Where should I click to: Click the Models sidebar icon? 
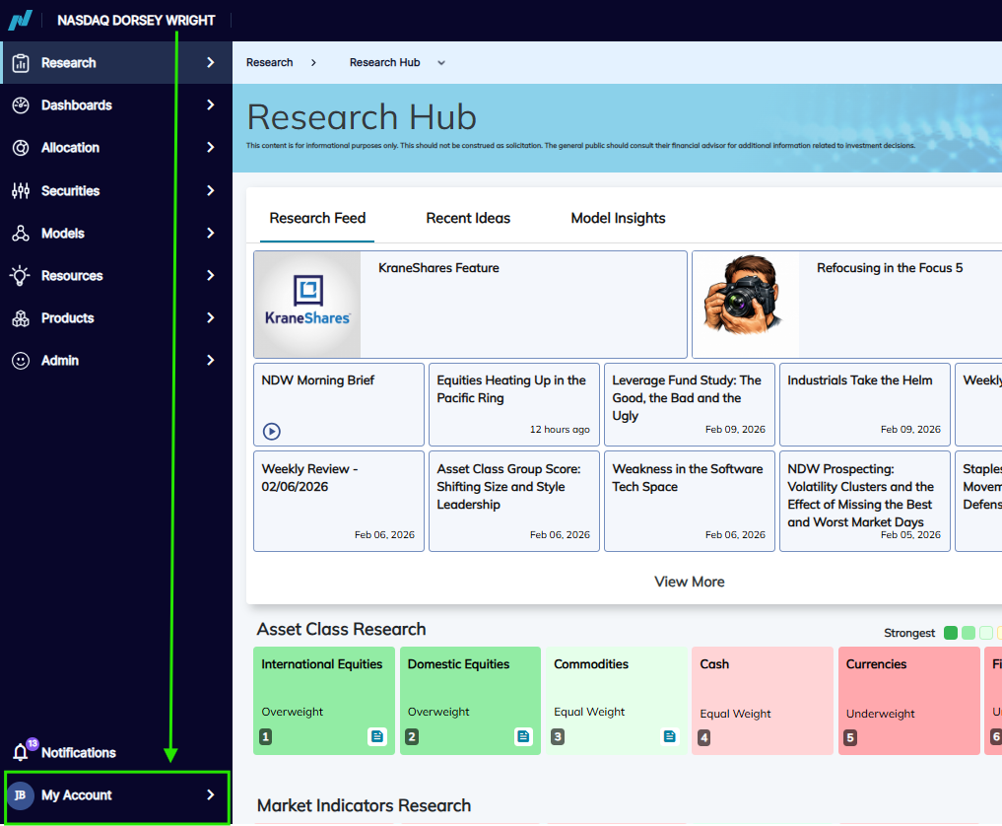coord(21,234)
